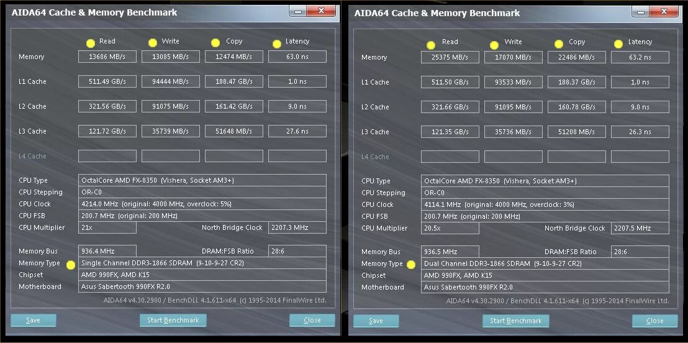Viewport: 688px width, 343px height.
Task: Select the 13686 MB/s memory read value
Action: click(x=107, y=57)
